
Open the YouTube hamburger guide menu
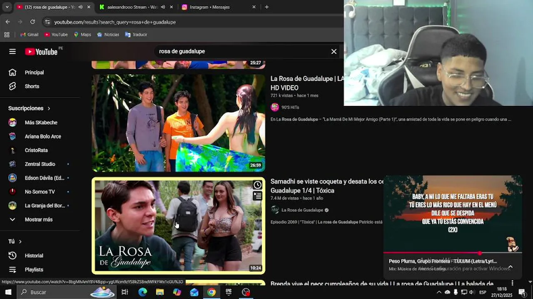point(12,51)
